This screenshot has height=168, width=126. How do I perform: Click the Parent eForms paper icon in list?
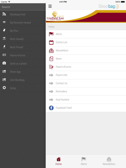[x=51, y=67]
